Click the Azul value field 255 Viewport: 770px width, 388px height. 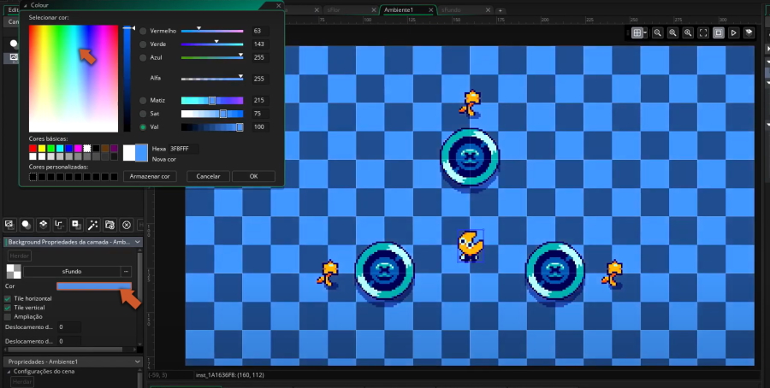pos(260,57)
